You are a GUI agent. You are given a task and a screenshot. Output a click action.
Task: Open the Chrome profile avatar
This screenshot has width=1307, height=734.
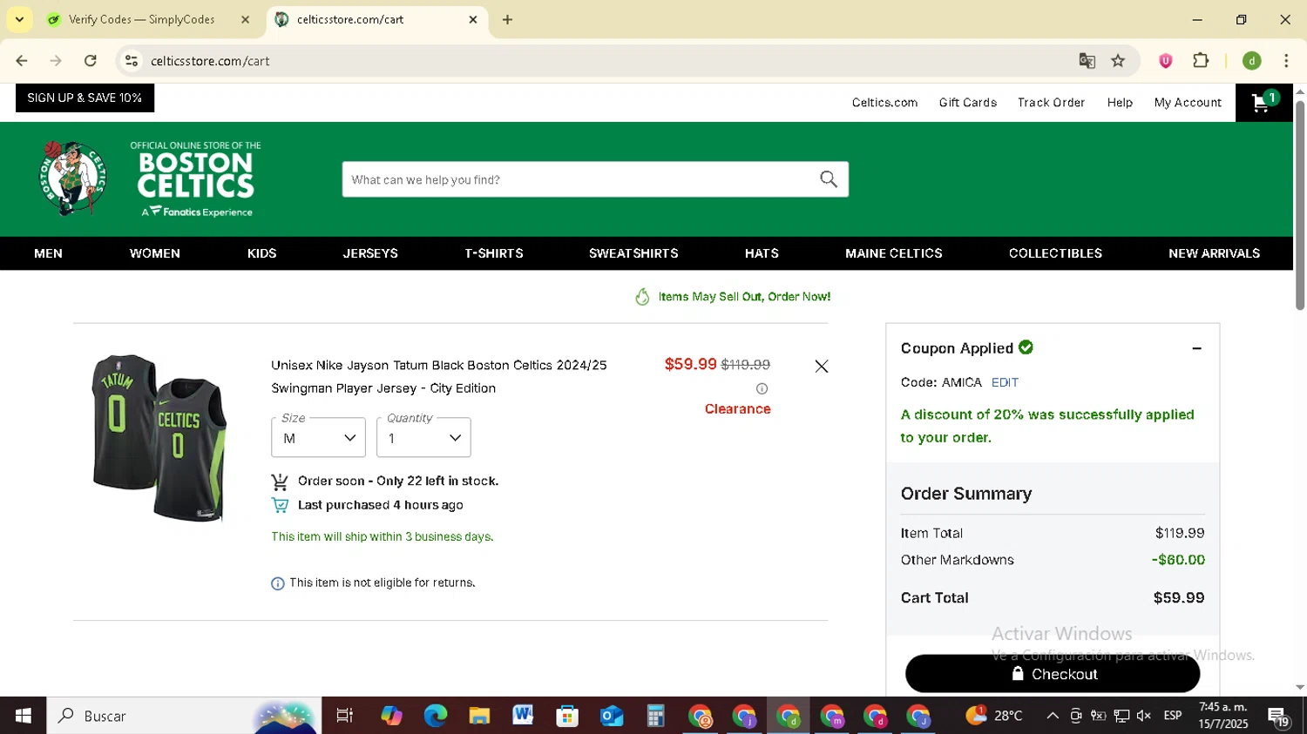click(x=1251, y=61)
